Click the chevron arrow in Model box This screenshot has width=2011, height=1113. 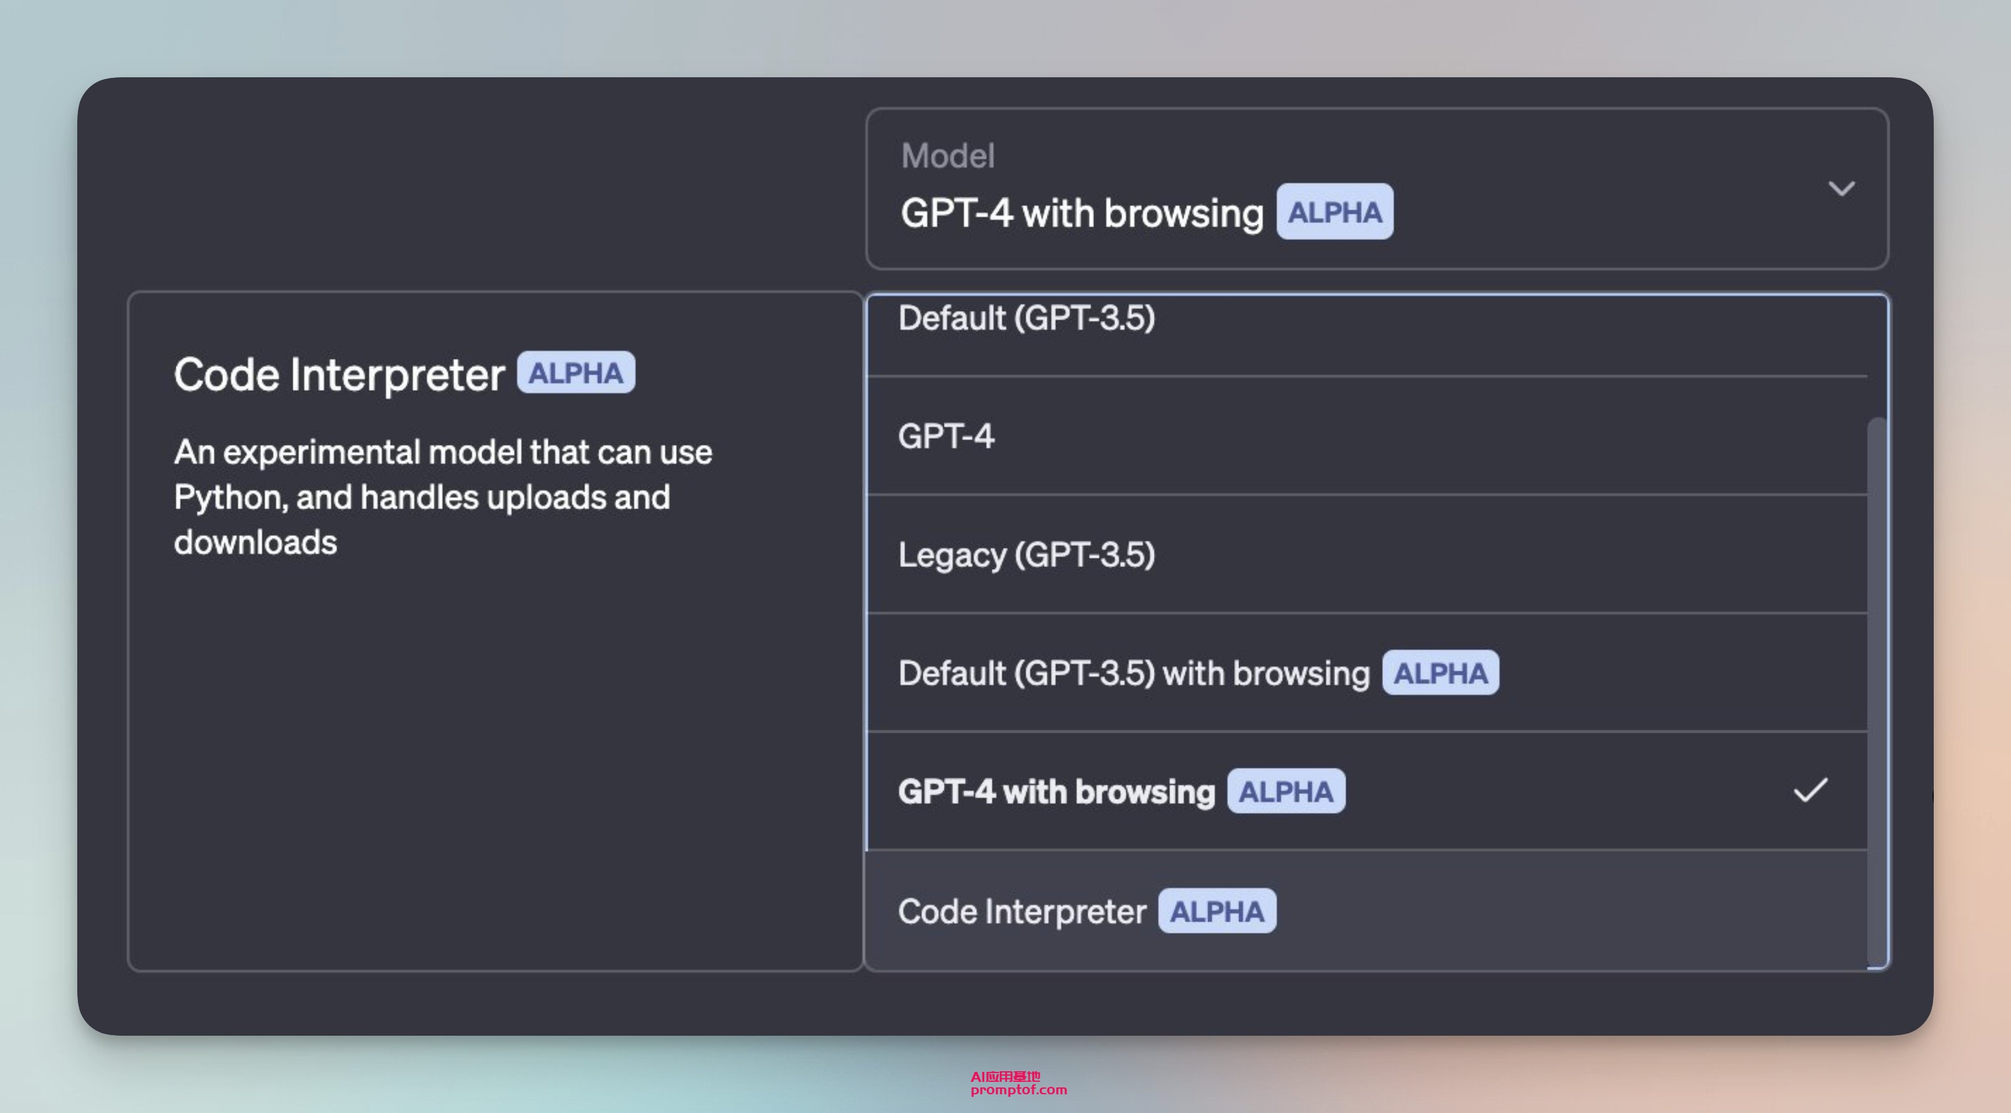pos(1842,188)
